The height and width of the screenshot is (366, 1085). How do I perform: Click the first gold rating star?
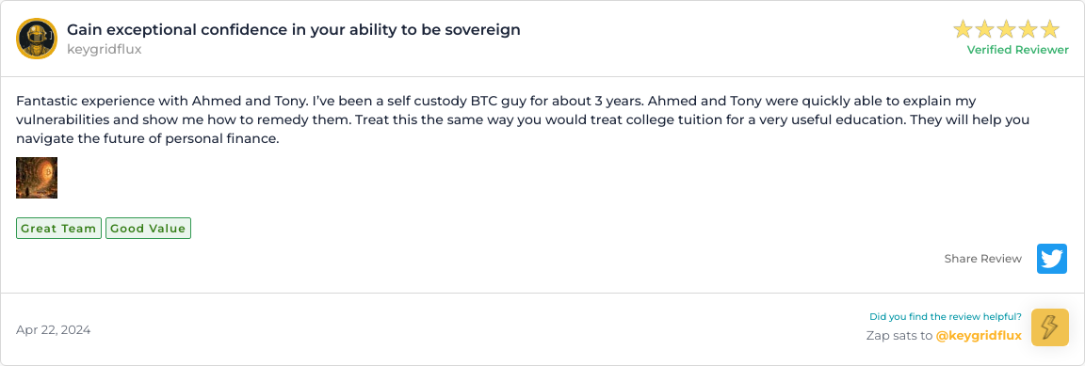pos(964,29)
